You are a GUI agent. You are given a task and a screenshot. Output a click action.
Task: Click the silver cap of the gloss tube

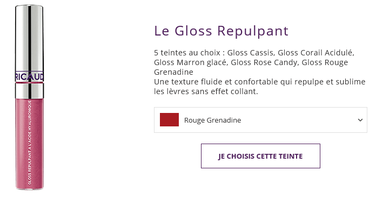pyautogui.click(x=29, y=38)
